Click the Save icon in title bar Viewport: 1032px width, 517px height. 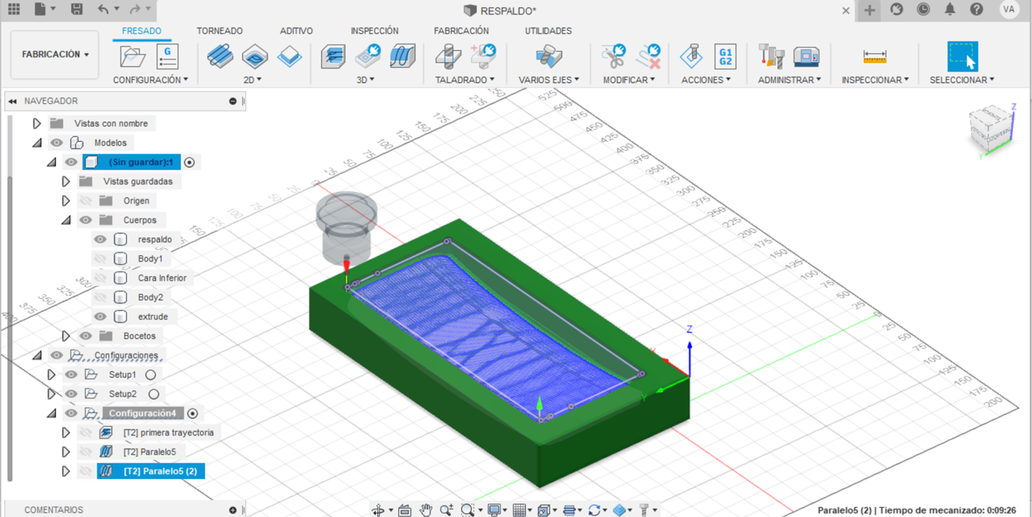(77, 10)
